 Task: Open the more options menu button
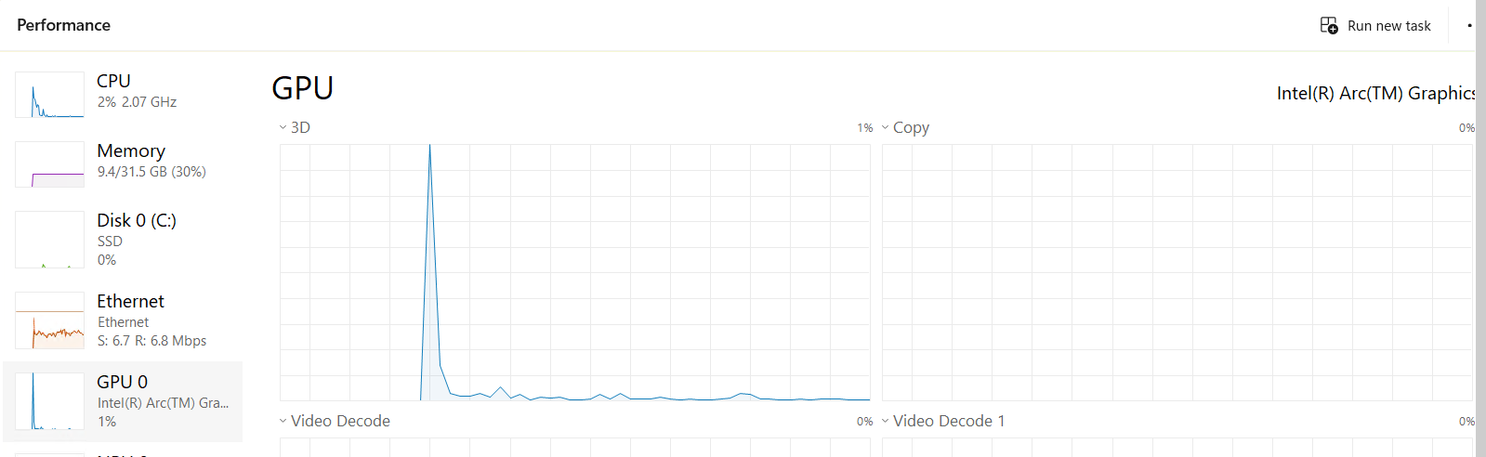1469,25
